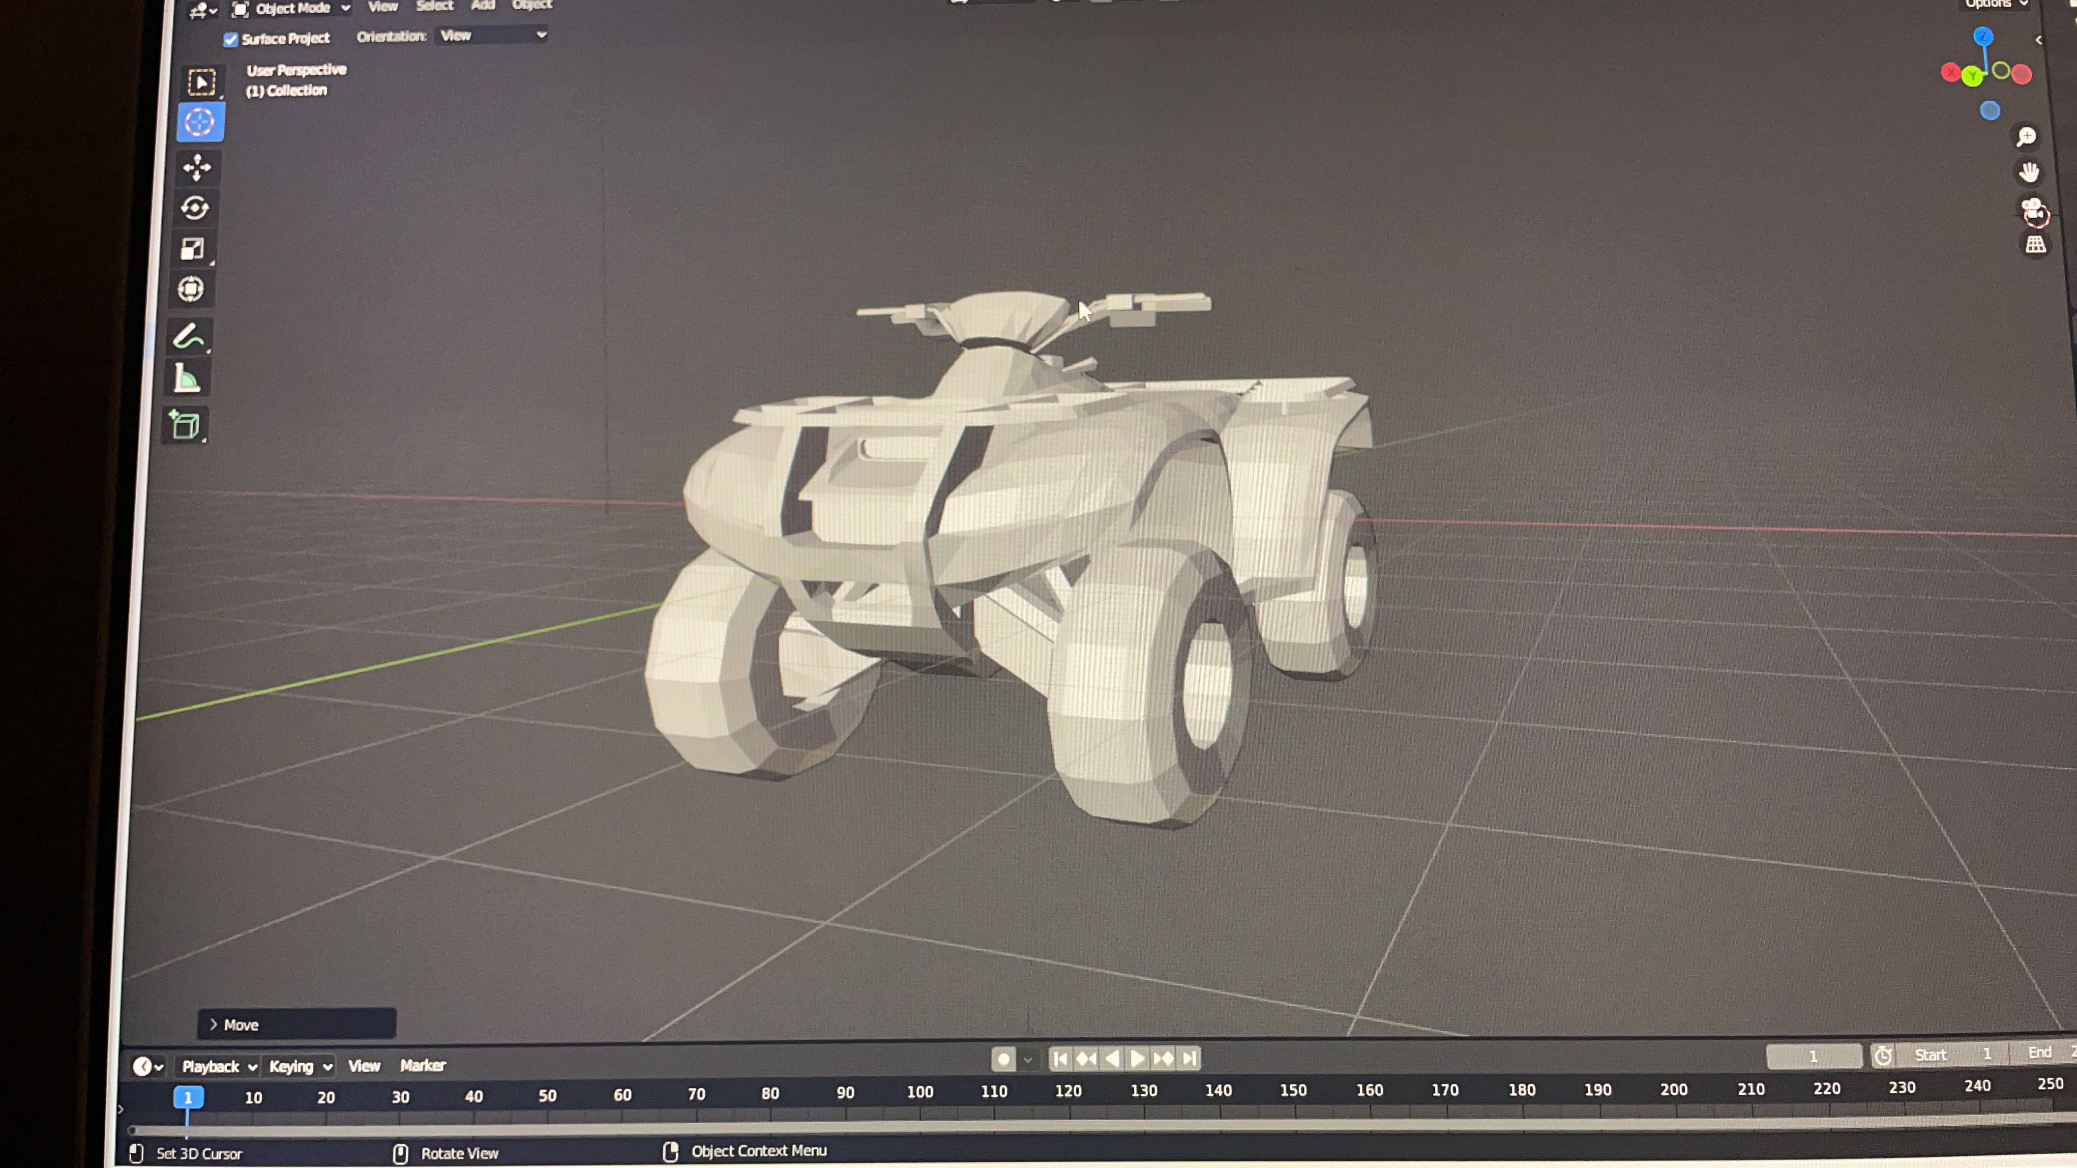Uncheck the Surface Project checkbox

pyautogui.click(x=231, y=39)
